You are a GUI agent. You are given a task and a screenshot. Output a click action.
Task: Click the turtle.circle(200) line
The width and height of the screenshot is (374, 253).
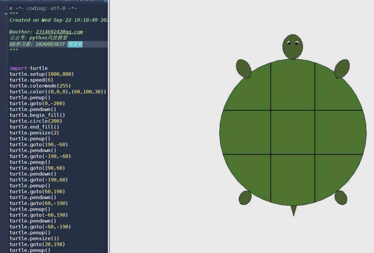tap(35, 121)
